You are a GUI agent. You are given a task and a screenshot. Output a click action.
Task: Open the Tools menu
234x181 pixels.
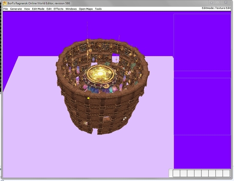coord(98,9)
